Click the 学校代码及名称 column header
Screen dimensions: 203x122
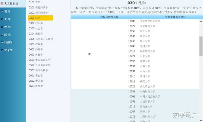109,17
